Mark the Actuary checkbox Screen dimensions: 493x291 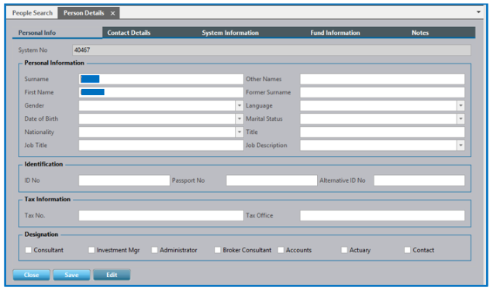coord(344,250)
